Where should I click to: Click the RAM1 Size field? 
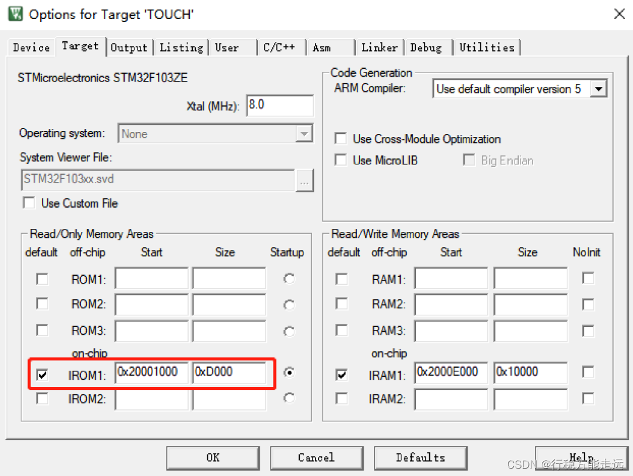point(530,278)
